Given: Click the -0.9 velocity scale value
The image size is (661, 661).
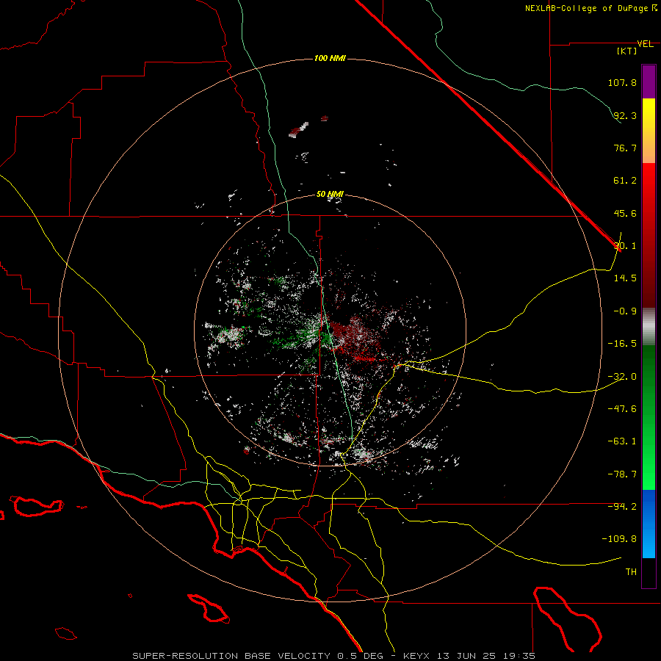Looking at the screenshot, I should [625, 311].
